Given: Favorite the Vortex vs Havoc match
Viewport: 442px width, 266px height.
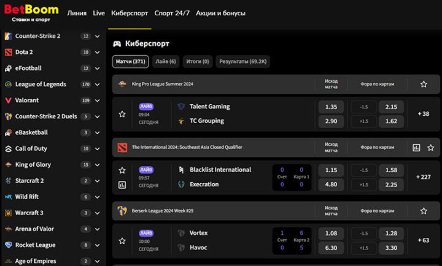Looking at the screenshot, I should (122, 241).
